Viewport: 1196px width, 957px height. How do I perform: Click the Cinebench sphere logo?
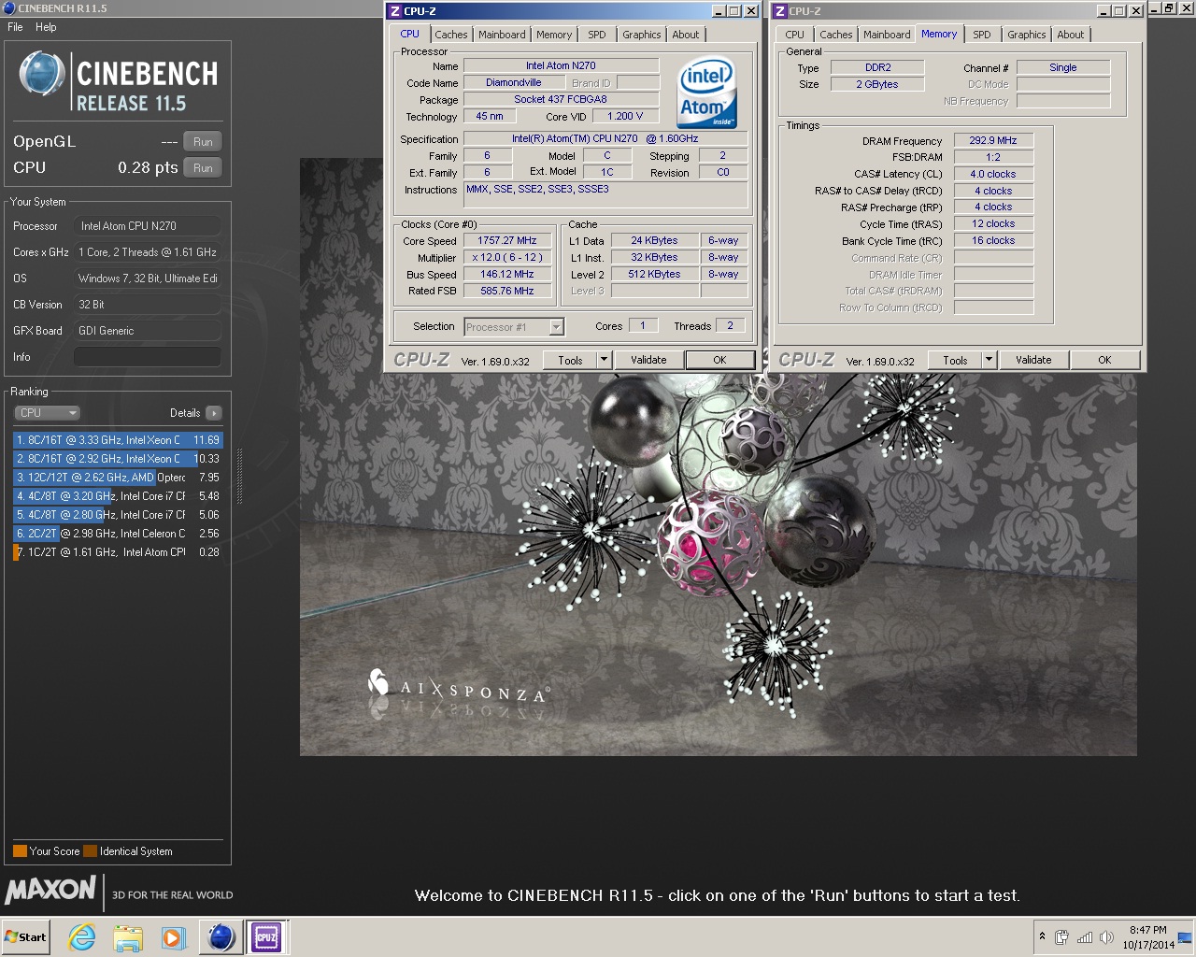pyautogui.click(x=42, y=74)
